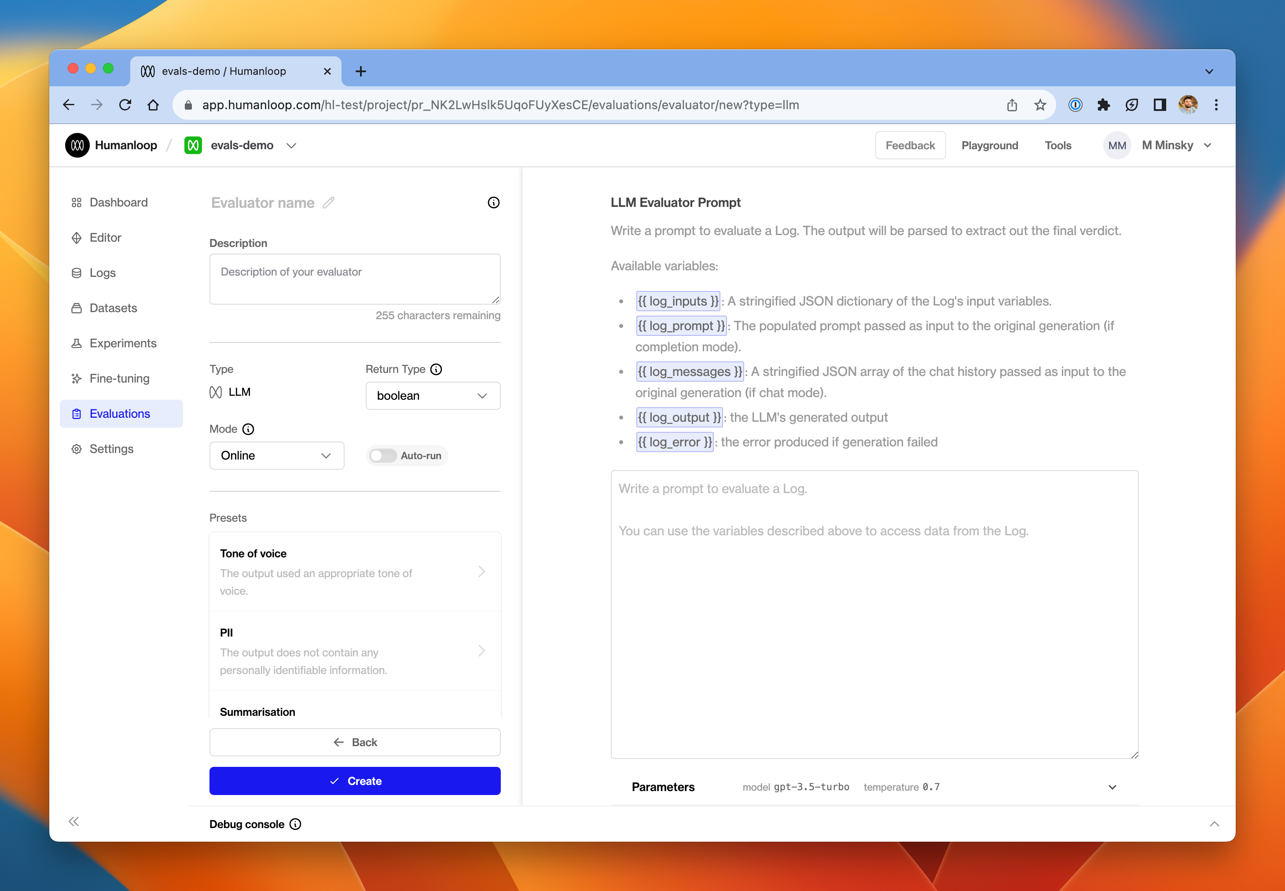
Task: Open the Mode Online dropdown
Action: coord(277,456)
